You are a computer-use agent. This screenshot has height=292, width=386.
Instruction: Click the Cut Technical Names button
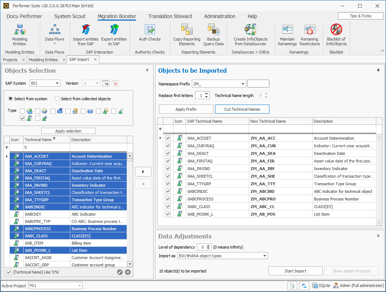[x=242, y=109]
